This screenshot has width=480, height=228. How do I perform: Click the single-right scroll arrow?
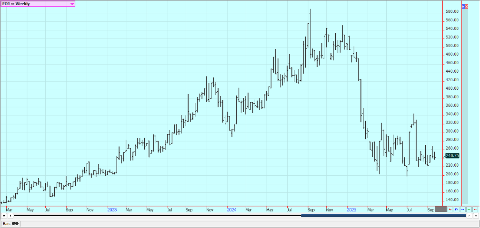(469, 216)
